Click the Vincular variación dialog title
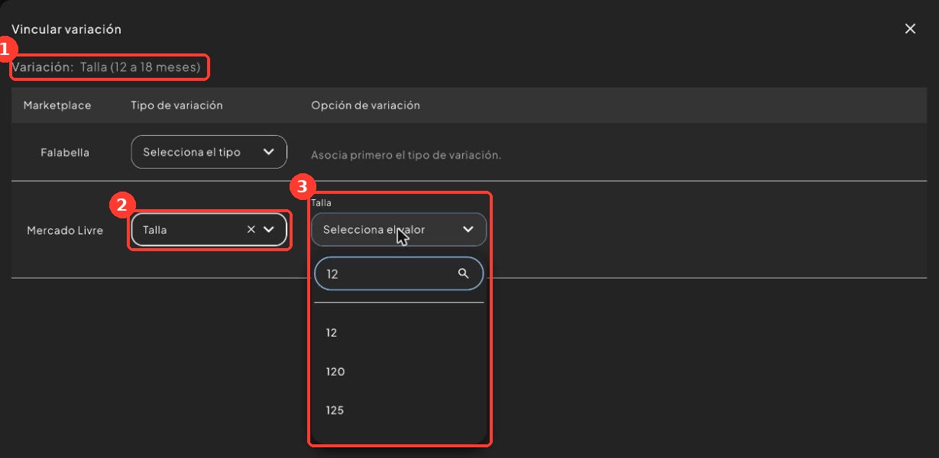 pos(66,30)
